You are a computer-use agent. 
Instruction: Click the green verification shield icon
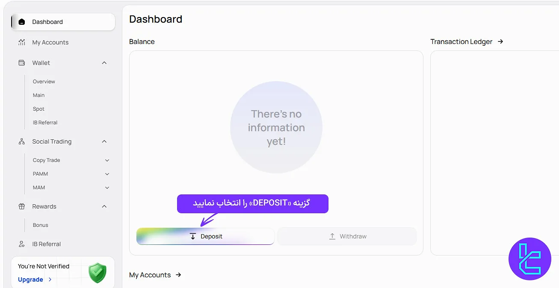coord(97,273)
